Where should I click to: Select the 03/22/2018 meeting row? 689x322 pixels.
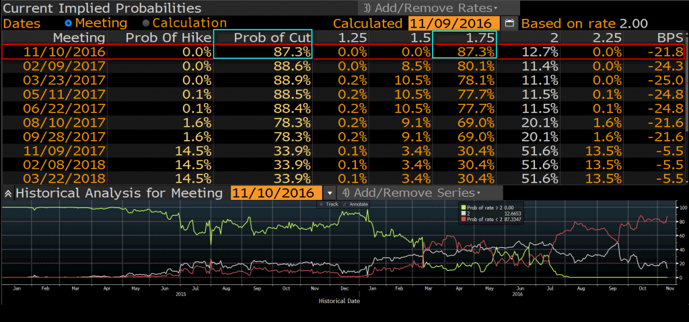pyautogui.click(x=344, y=178)
